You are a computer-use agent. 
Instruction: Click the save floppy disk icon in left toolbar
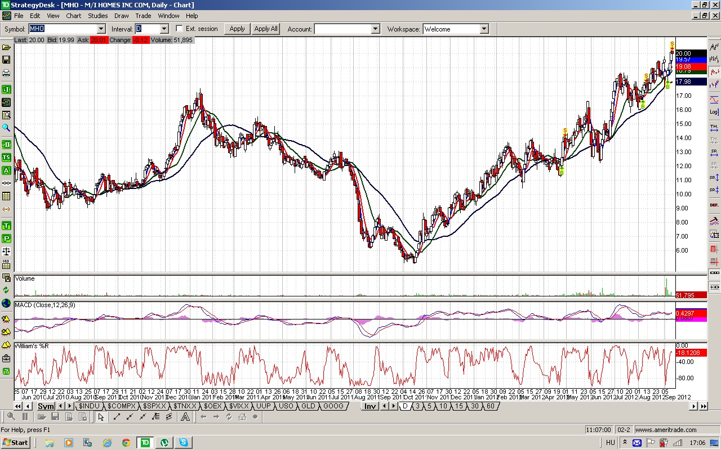6,60
